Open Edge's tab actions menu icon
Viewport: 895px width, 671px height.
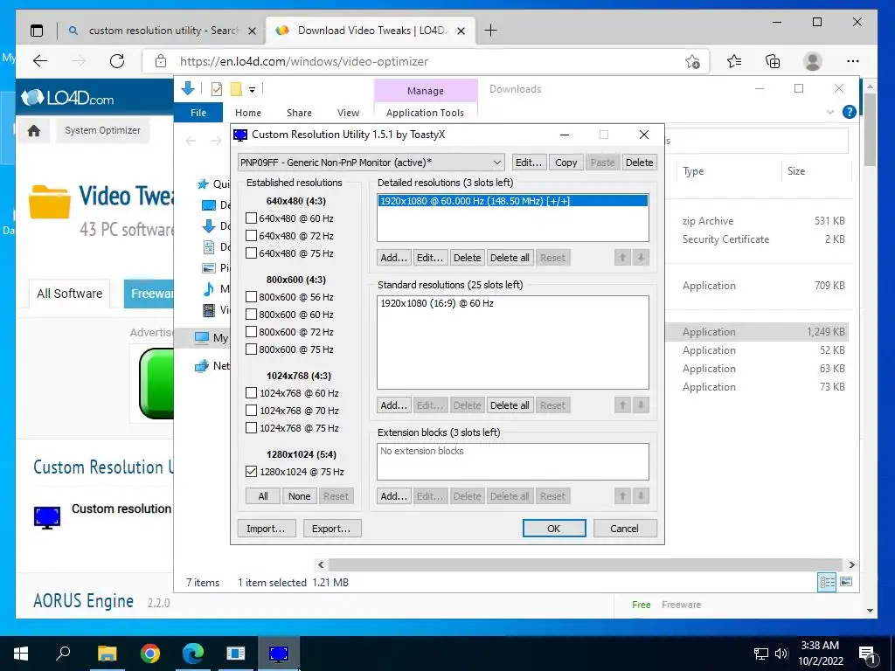coord(37,31)
